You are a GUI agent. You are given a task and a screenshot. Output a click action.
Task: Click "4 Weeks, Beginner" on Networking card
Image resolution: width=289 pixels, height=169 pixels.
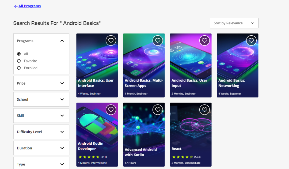point(230,94)
